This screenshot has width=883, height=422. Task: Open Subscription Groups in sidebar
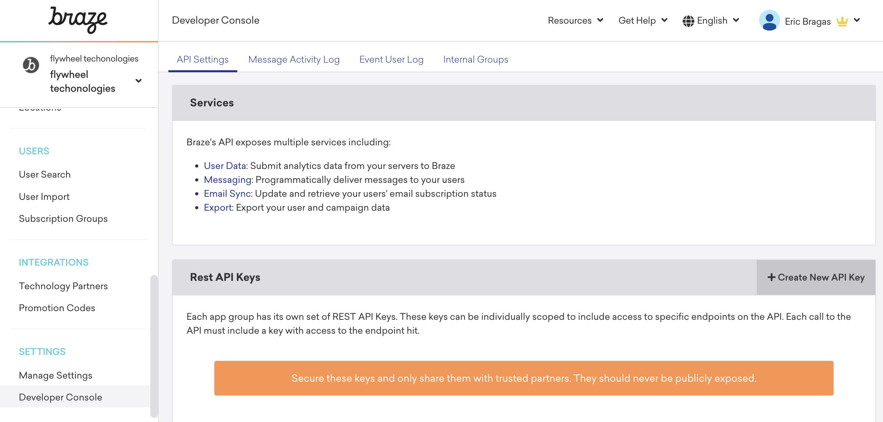pos(63,218)
